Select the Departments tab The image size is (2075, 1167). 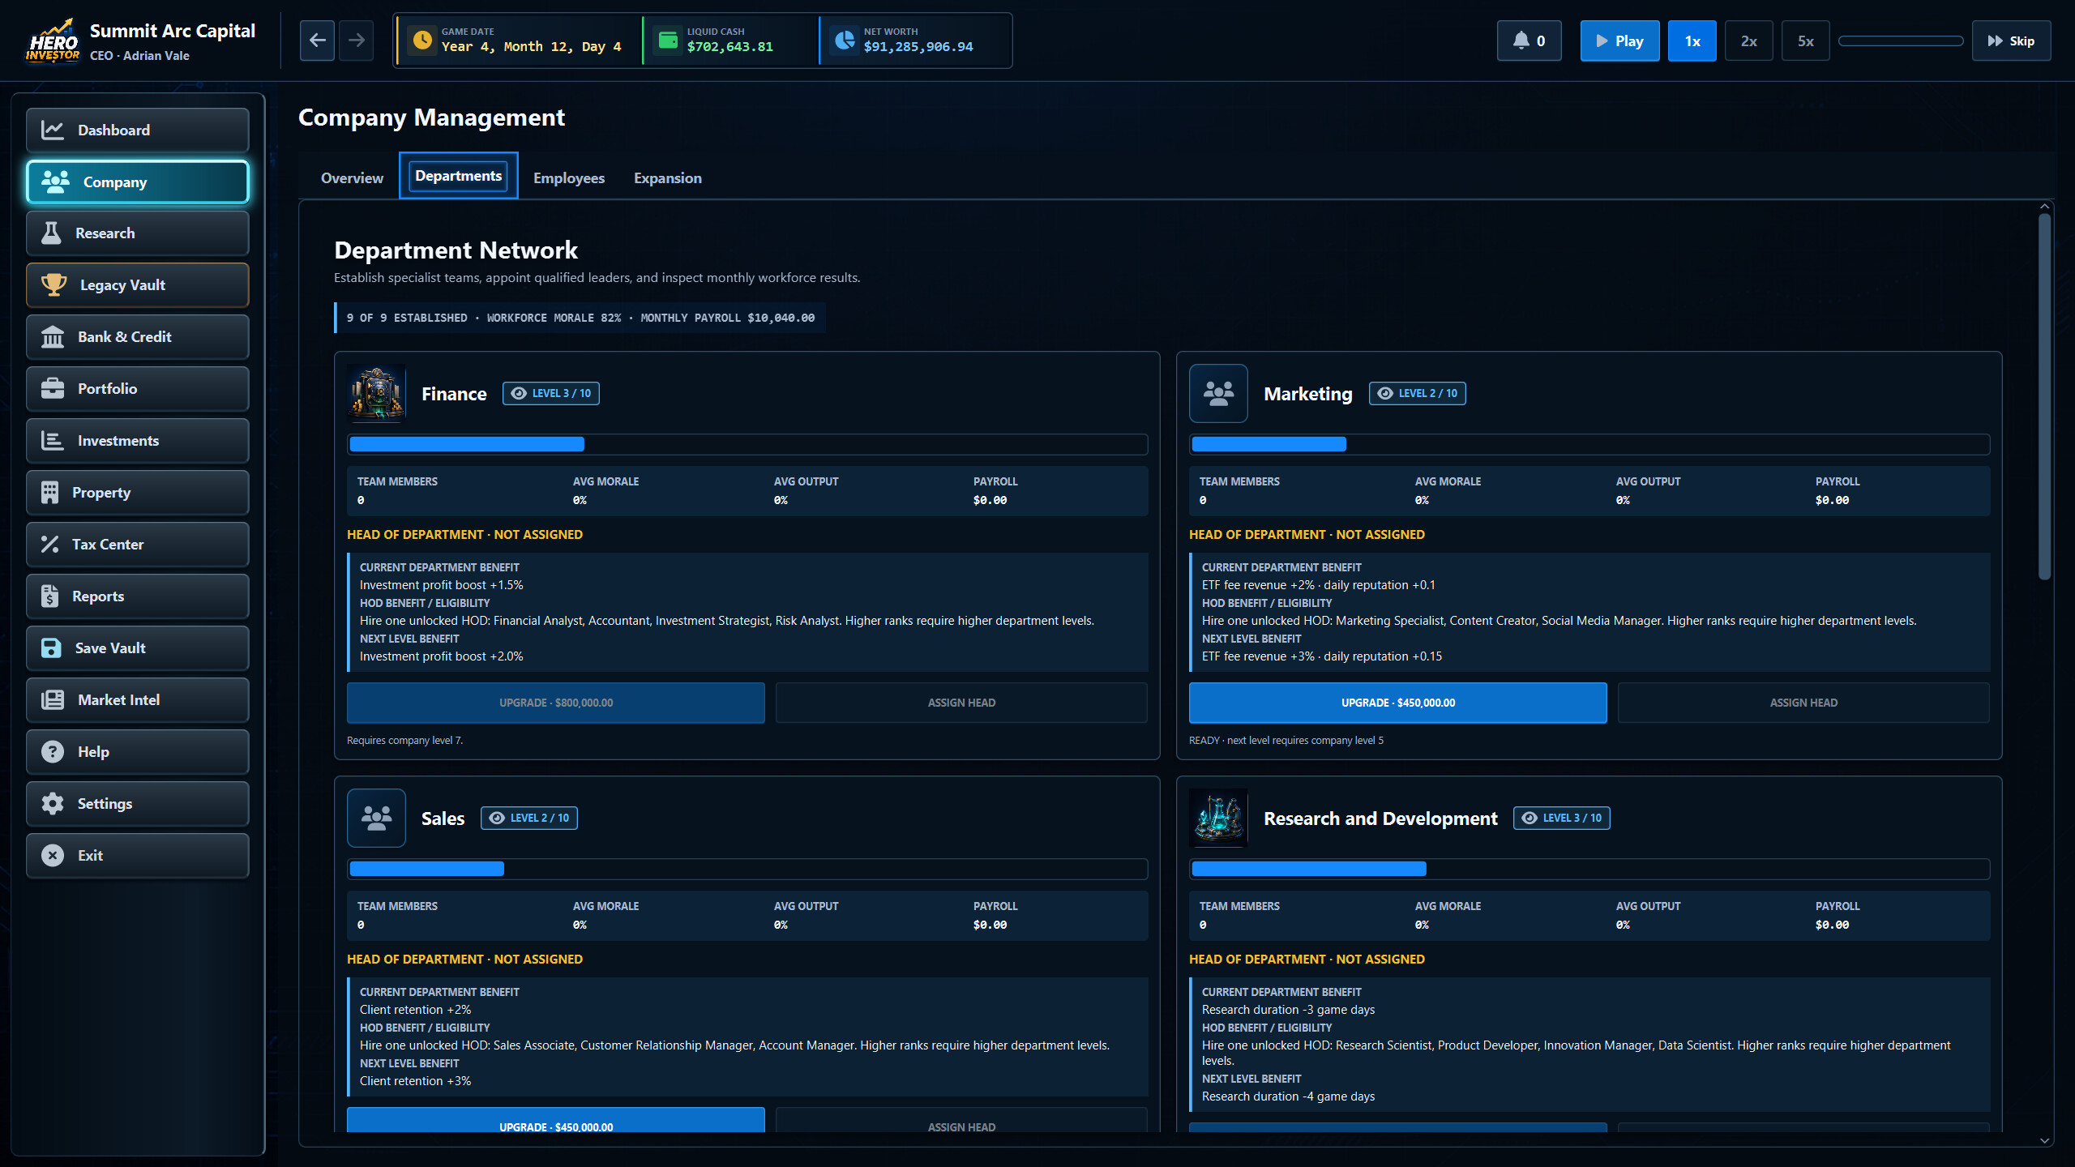459,176
